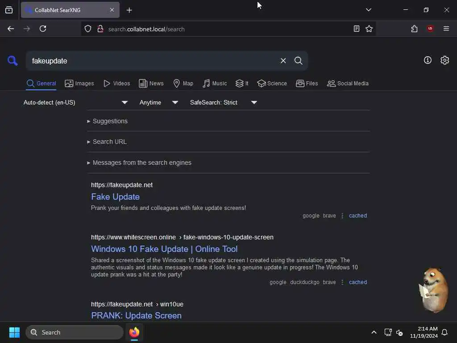Open the network status tray icon
The height and width of the screenshot is (343, 457).
388,332
